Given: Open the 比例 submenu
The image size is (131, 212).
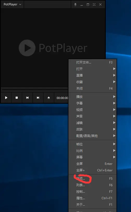Looking at the screenshot, I should click(92, 151).
